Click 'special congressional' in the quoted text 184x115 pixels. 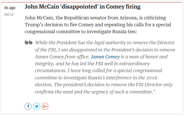(140, 71)
